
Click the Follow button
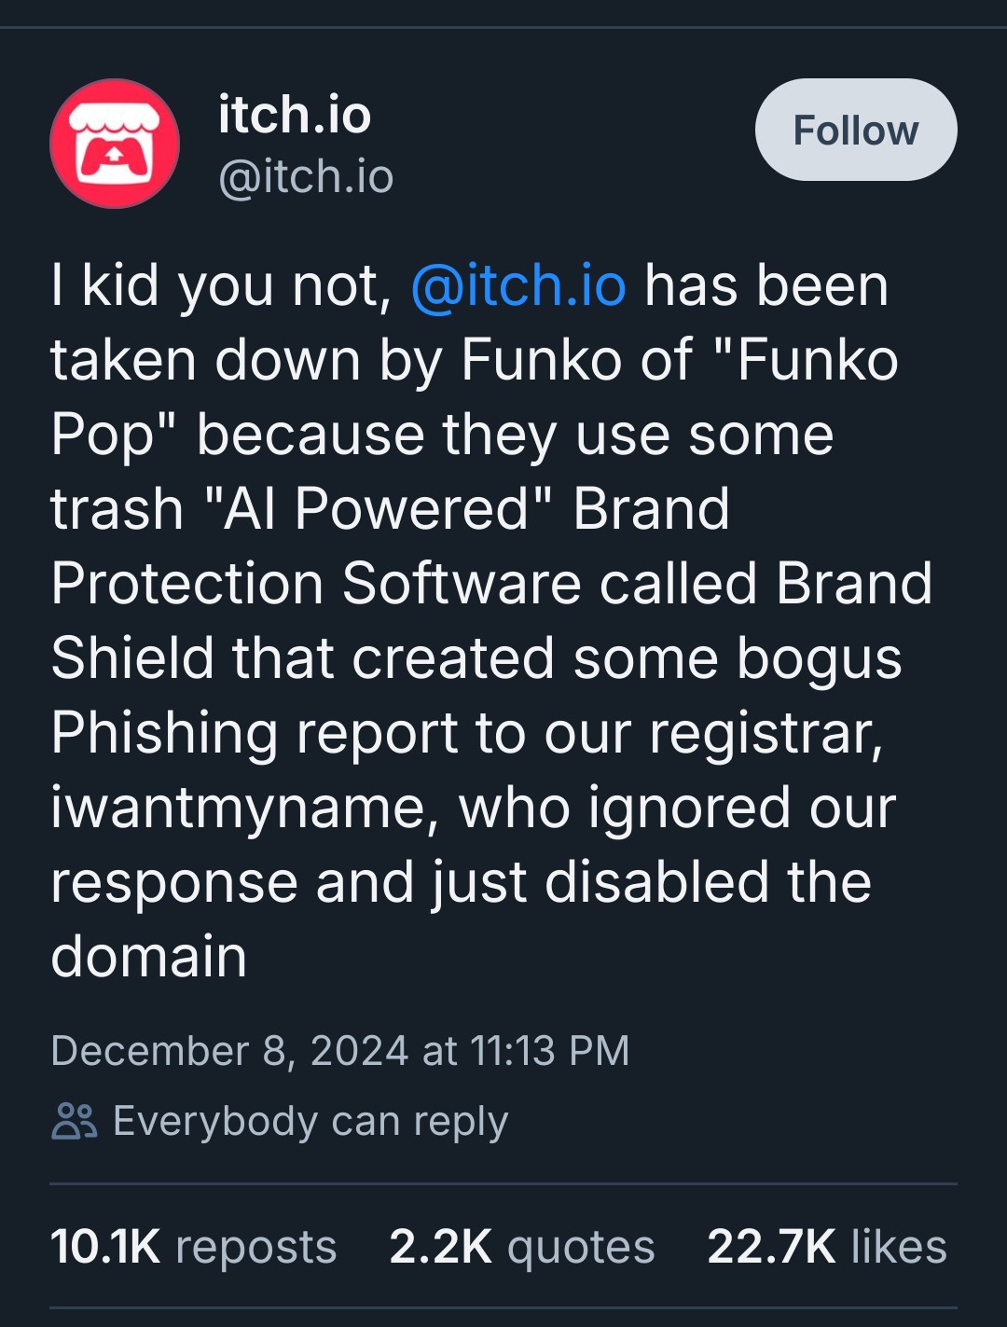(855, 131)
